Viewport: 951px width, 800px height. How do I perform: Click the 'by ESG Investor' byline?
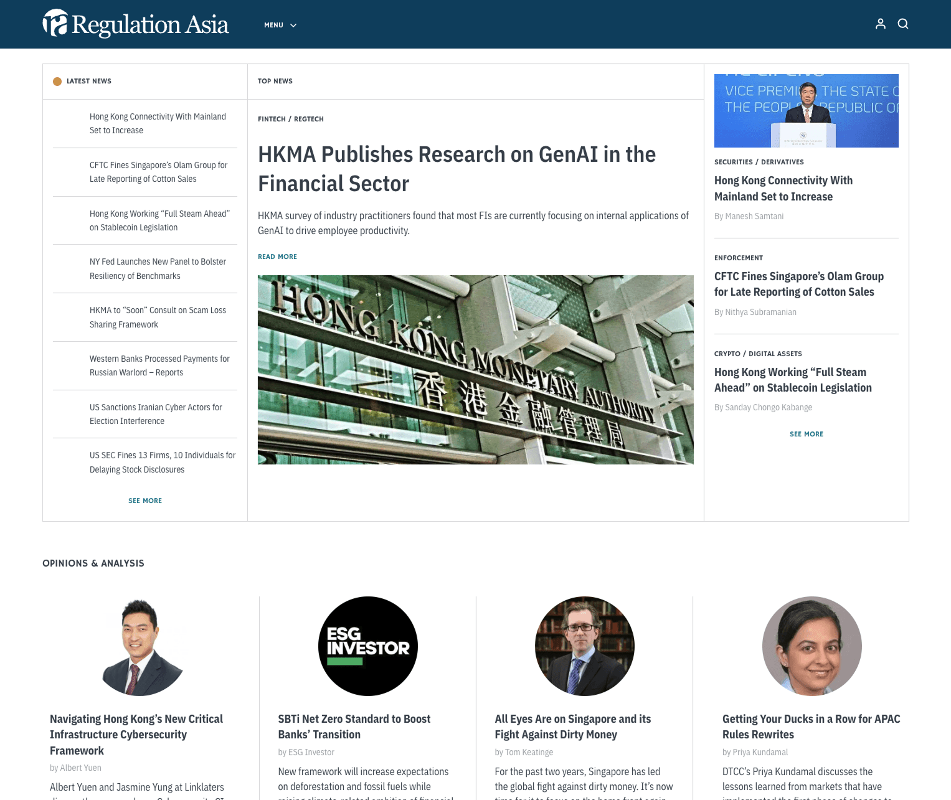306,752
